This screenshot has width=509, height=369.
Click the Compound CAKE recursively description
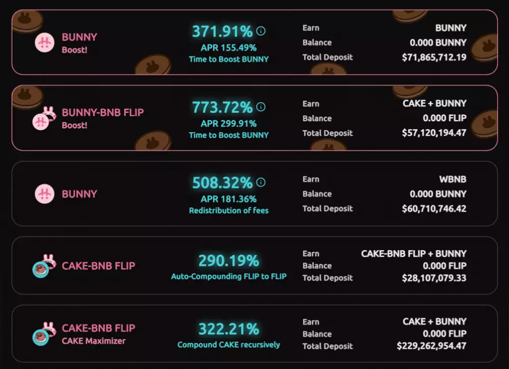(x=229, y=345)
